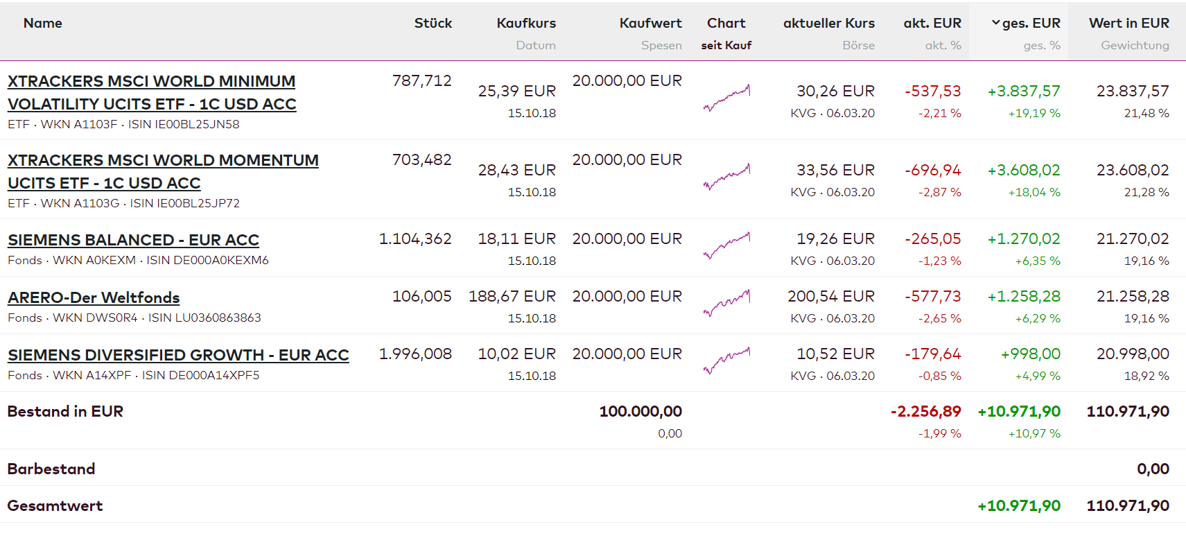Sort by the aktueller Kurs header

point(828,23)
